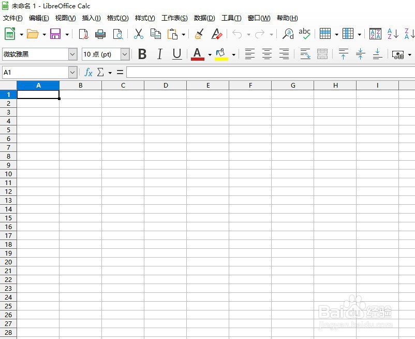The height and width of the screenshot is (339, 415).
Task: Open Find and Replace
Action: (x=288, y=34)
